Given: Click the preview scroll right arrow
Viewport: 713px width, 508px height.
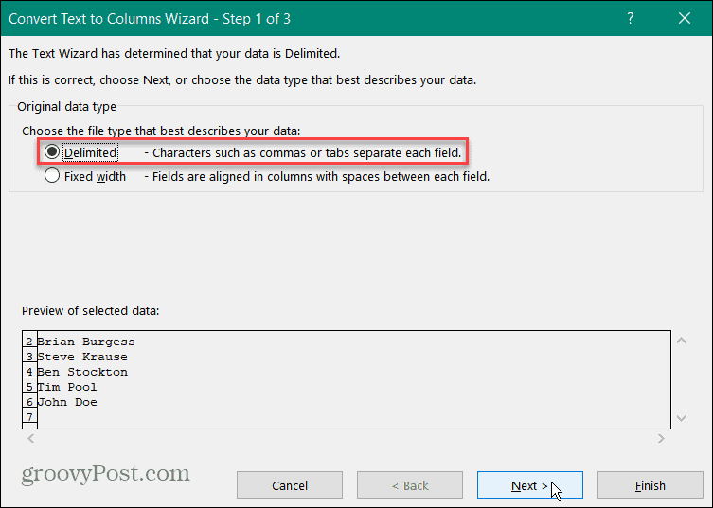Looking at the screenshot, I should pyautogui.click(x=661, y=439).
